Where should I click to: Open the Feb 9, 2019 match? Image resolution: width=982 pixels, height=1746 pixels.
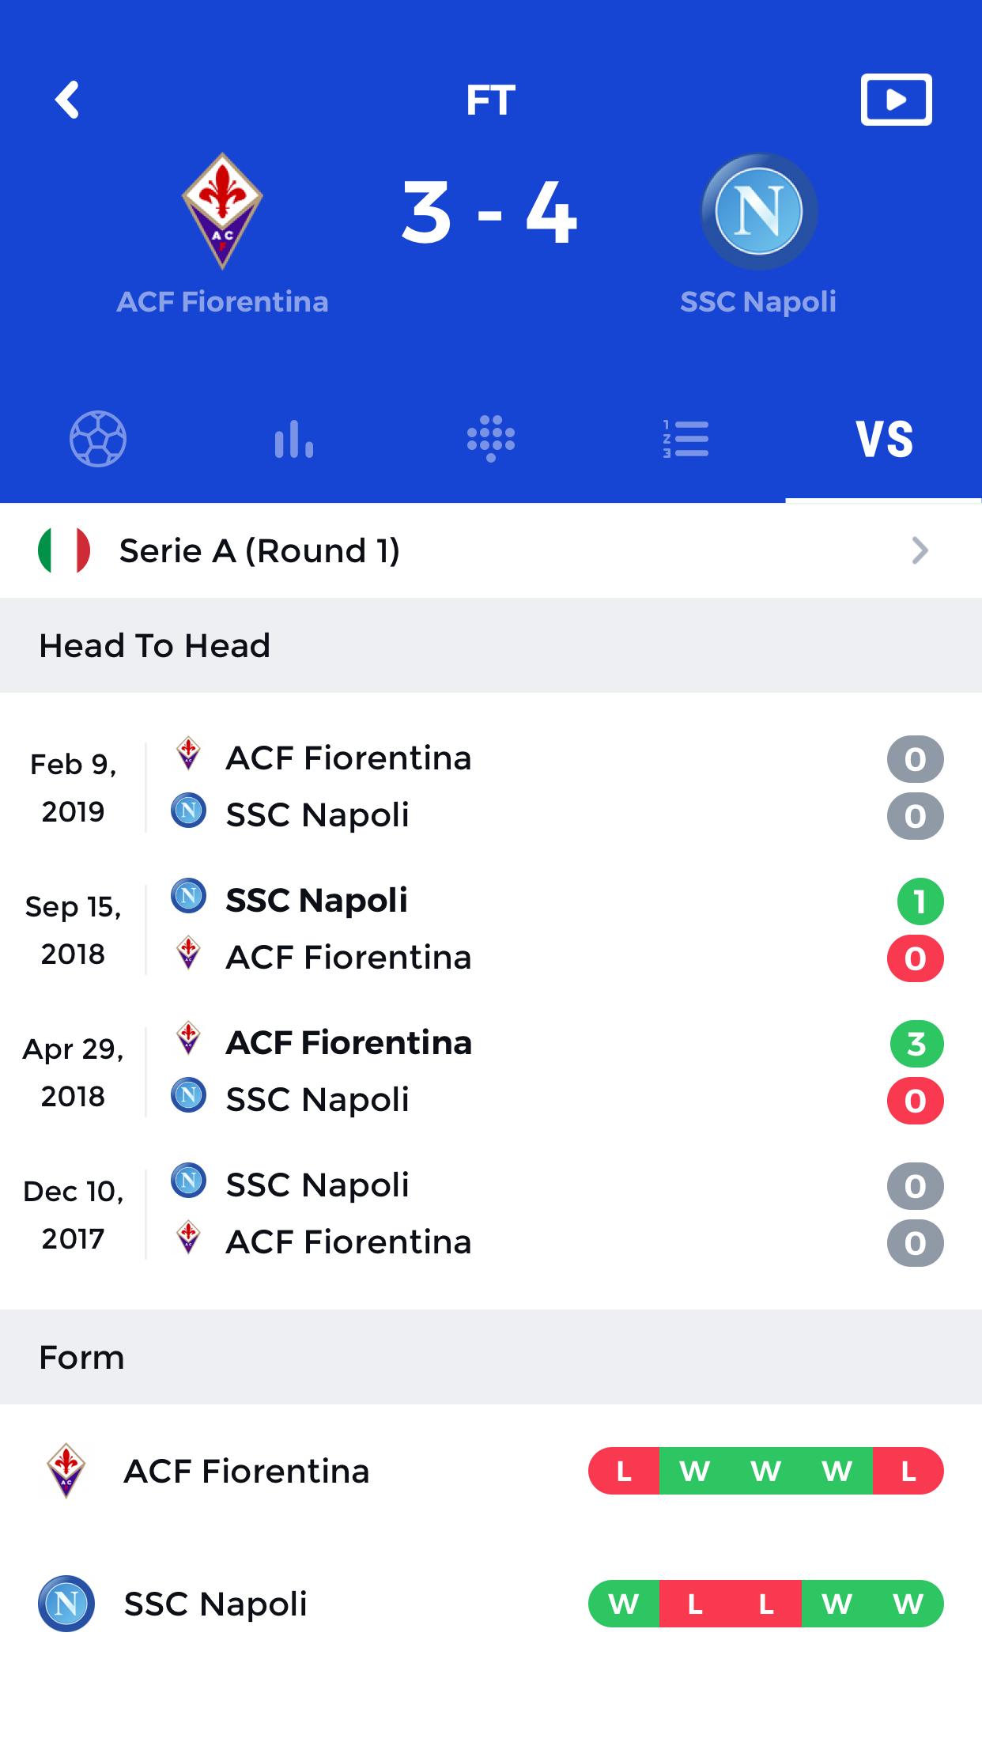point(491,788)
